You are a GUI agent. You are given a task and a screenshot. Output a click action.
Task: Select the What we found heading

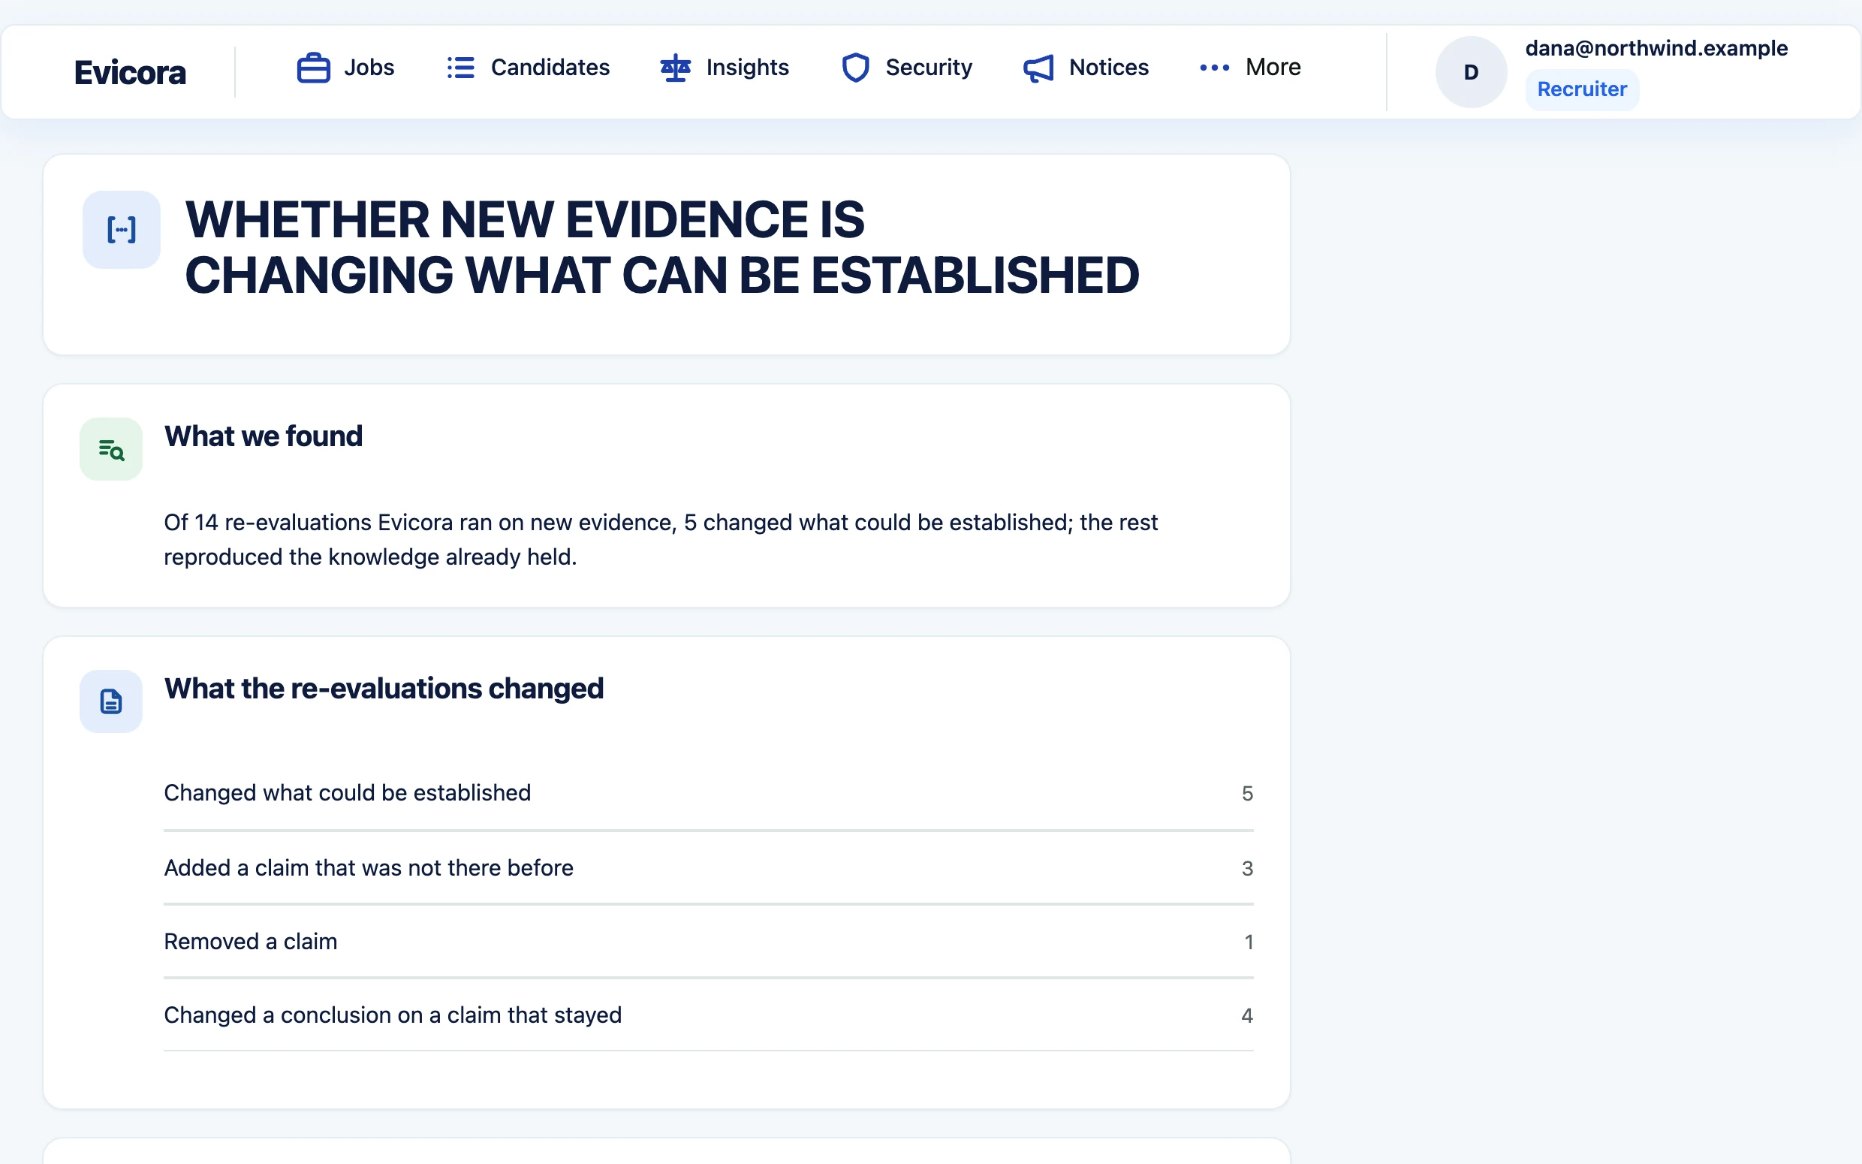tap(263, 436)
